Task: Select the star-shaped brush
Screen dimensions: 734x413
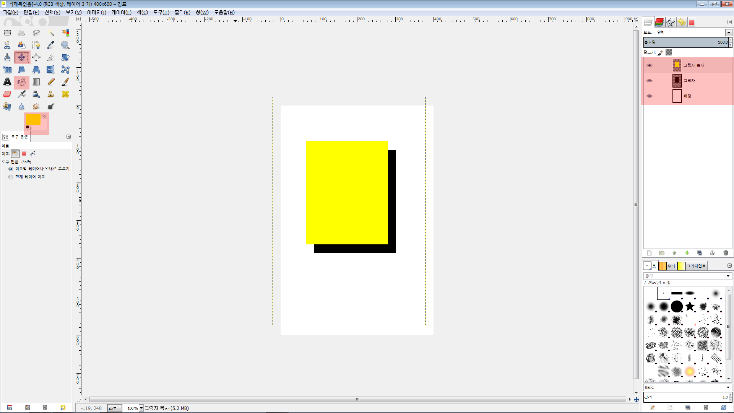Action: coord(690,306)
